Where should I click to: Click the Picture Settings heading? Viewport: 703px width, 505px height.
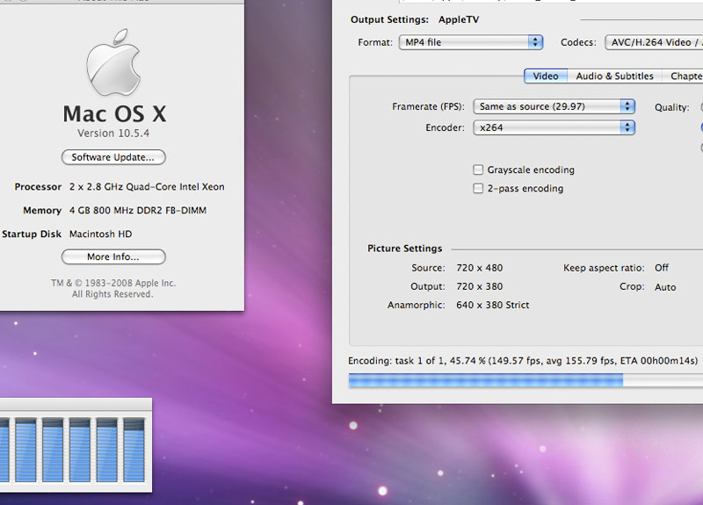(x=405, y=249)
